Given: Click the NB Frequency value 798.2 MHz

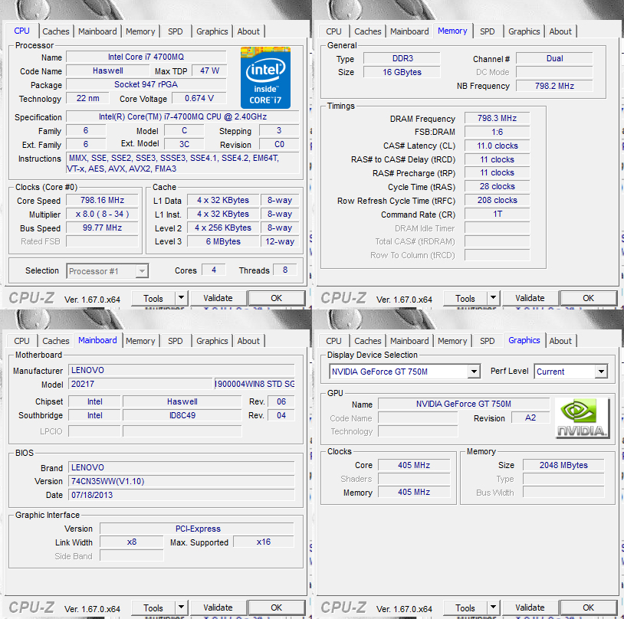Looking at the screenshot, I should (554, 86).
